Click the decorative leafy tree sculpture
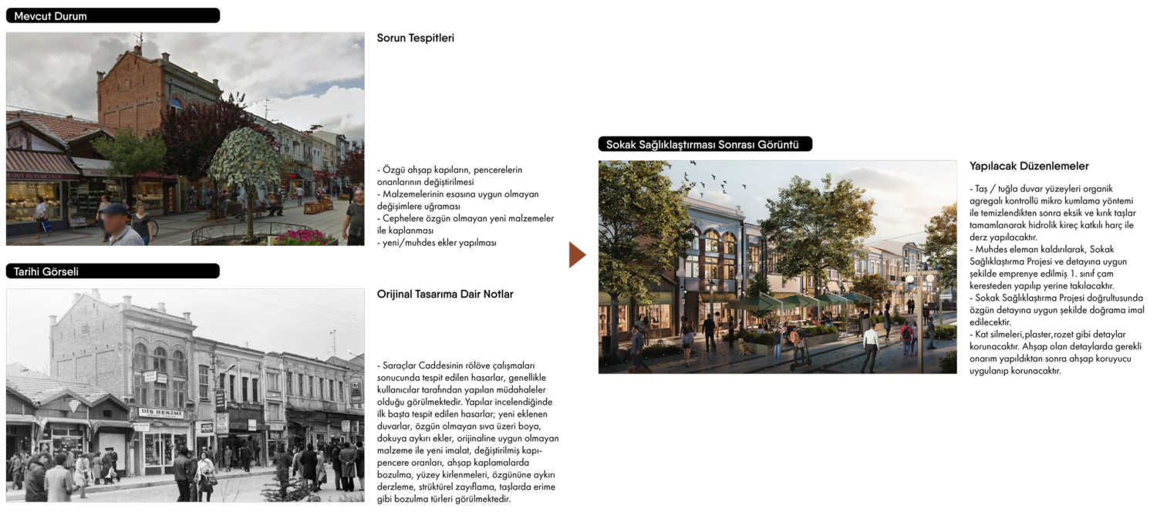Image resolution: width=1157 pixels, height=512 pixels. pos(245,157)
